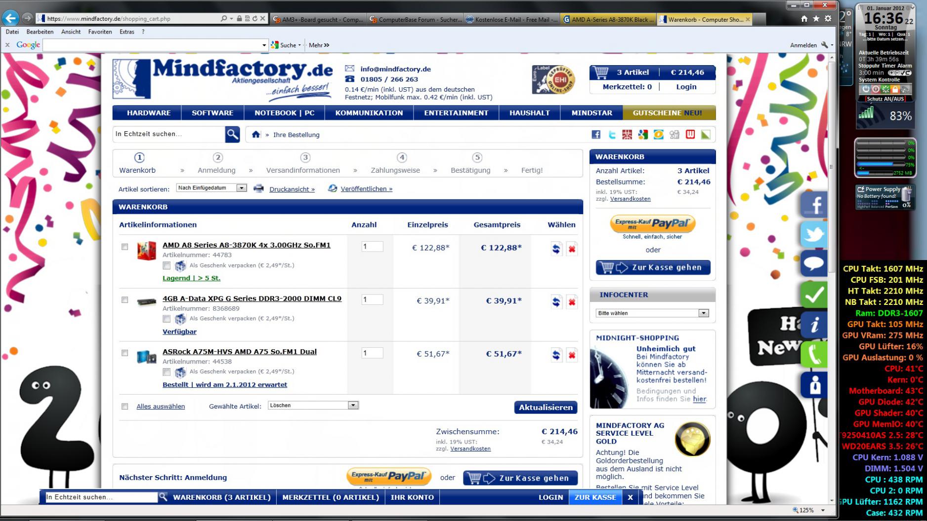
Task: Open the 'Veröffentlichen »' link
Action: [x=366, y=189]
